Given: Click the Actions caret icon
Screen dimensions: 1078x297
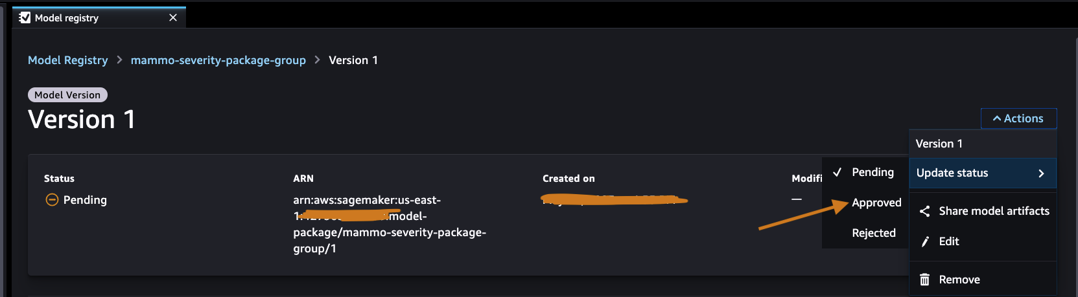Looking at the screenshot, I should point(997,118).
